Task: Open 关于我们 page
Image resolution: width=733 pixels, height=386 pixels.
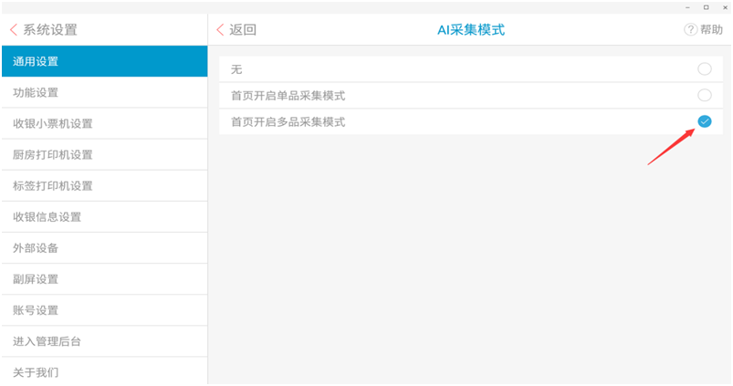Action: pyautogui.click(x=104, y=372)
